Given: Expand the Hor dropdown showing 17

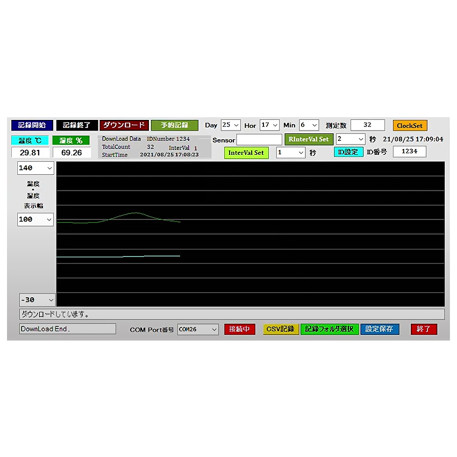Looking at the screenshot, I should [x=269, y=125].
